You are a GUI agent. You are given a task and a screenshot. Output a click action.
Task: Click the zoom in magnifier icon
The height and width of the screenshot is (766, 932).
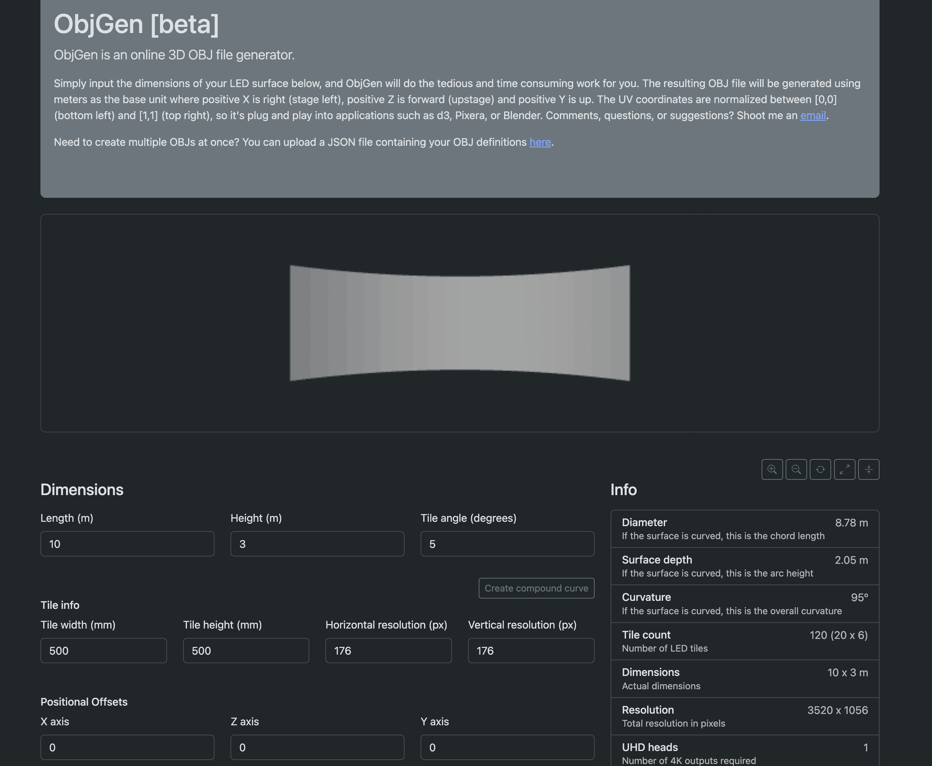click(772, 469)
